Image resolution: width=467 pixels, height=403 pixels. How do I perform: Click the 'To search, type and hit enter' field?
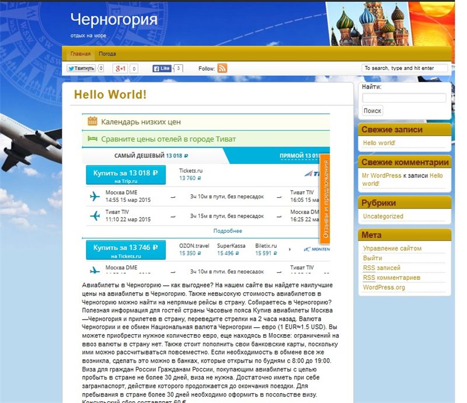[405, 68]
